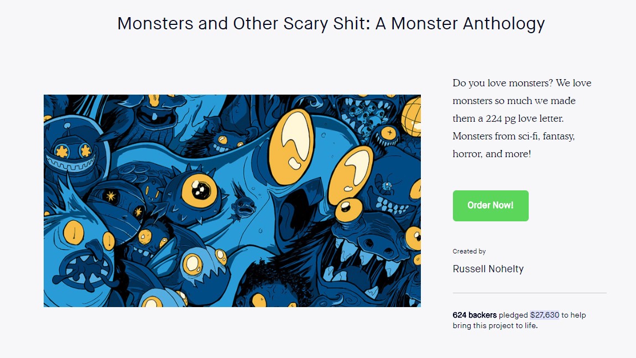
Task: Click the golden grid ball in the artwork
Action: coord(411,117)
